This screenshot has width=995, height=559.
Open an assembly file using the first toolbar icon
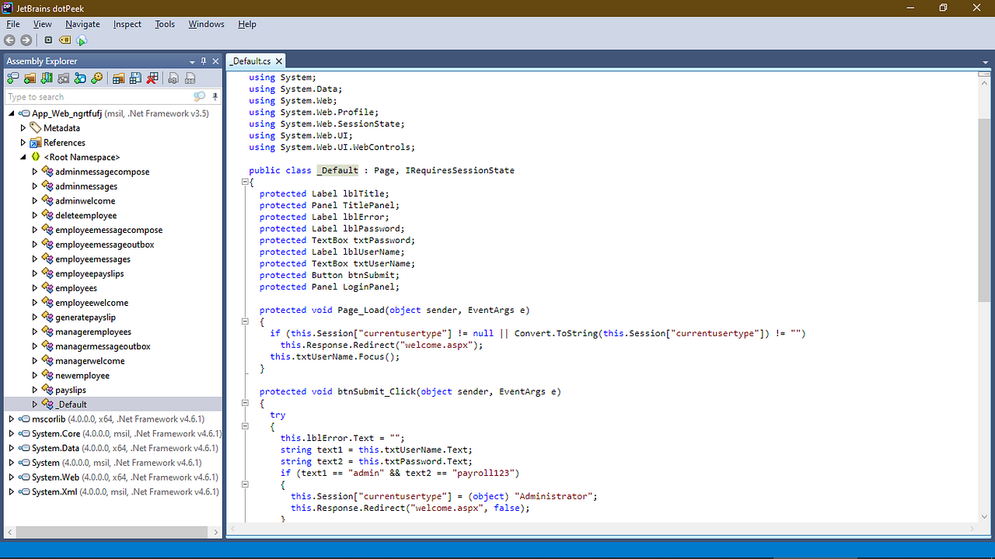pos(12,78)
